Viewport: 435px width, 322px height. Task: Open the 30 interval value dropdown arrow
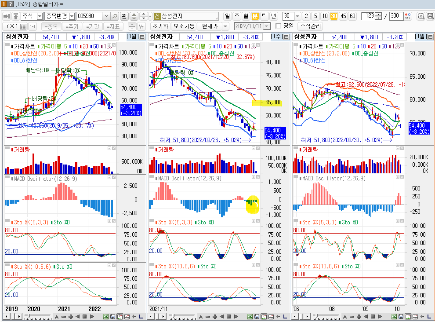point(297,16)
